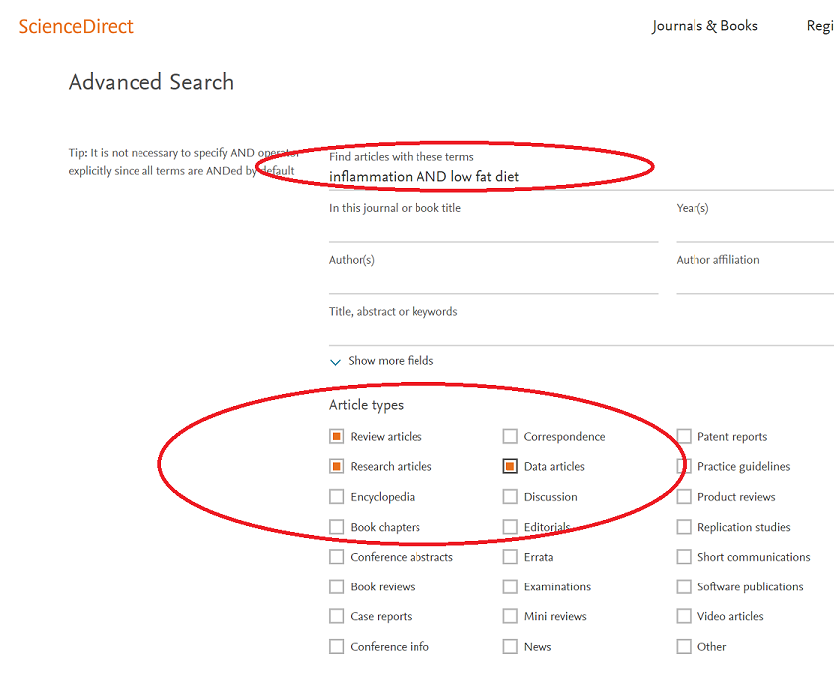Uncheck Data articles
The width and height of the screenshot is (834, 700).
[x=510, y=466]
